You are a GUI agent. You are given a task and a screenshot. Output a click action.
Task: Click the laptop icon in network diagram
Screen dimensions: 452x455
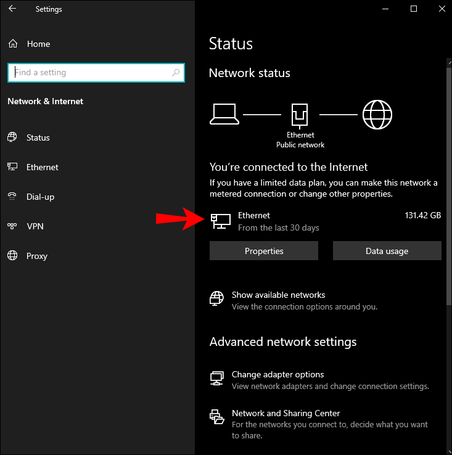pos(224,114)
